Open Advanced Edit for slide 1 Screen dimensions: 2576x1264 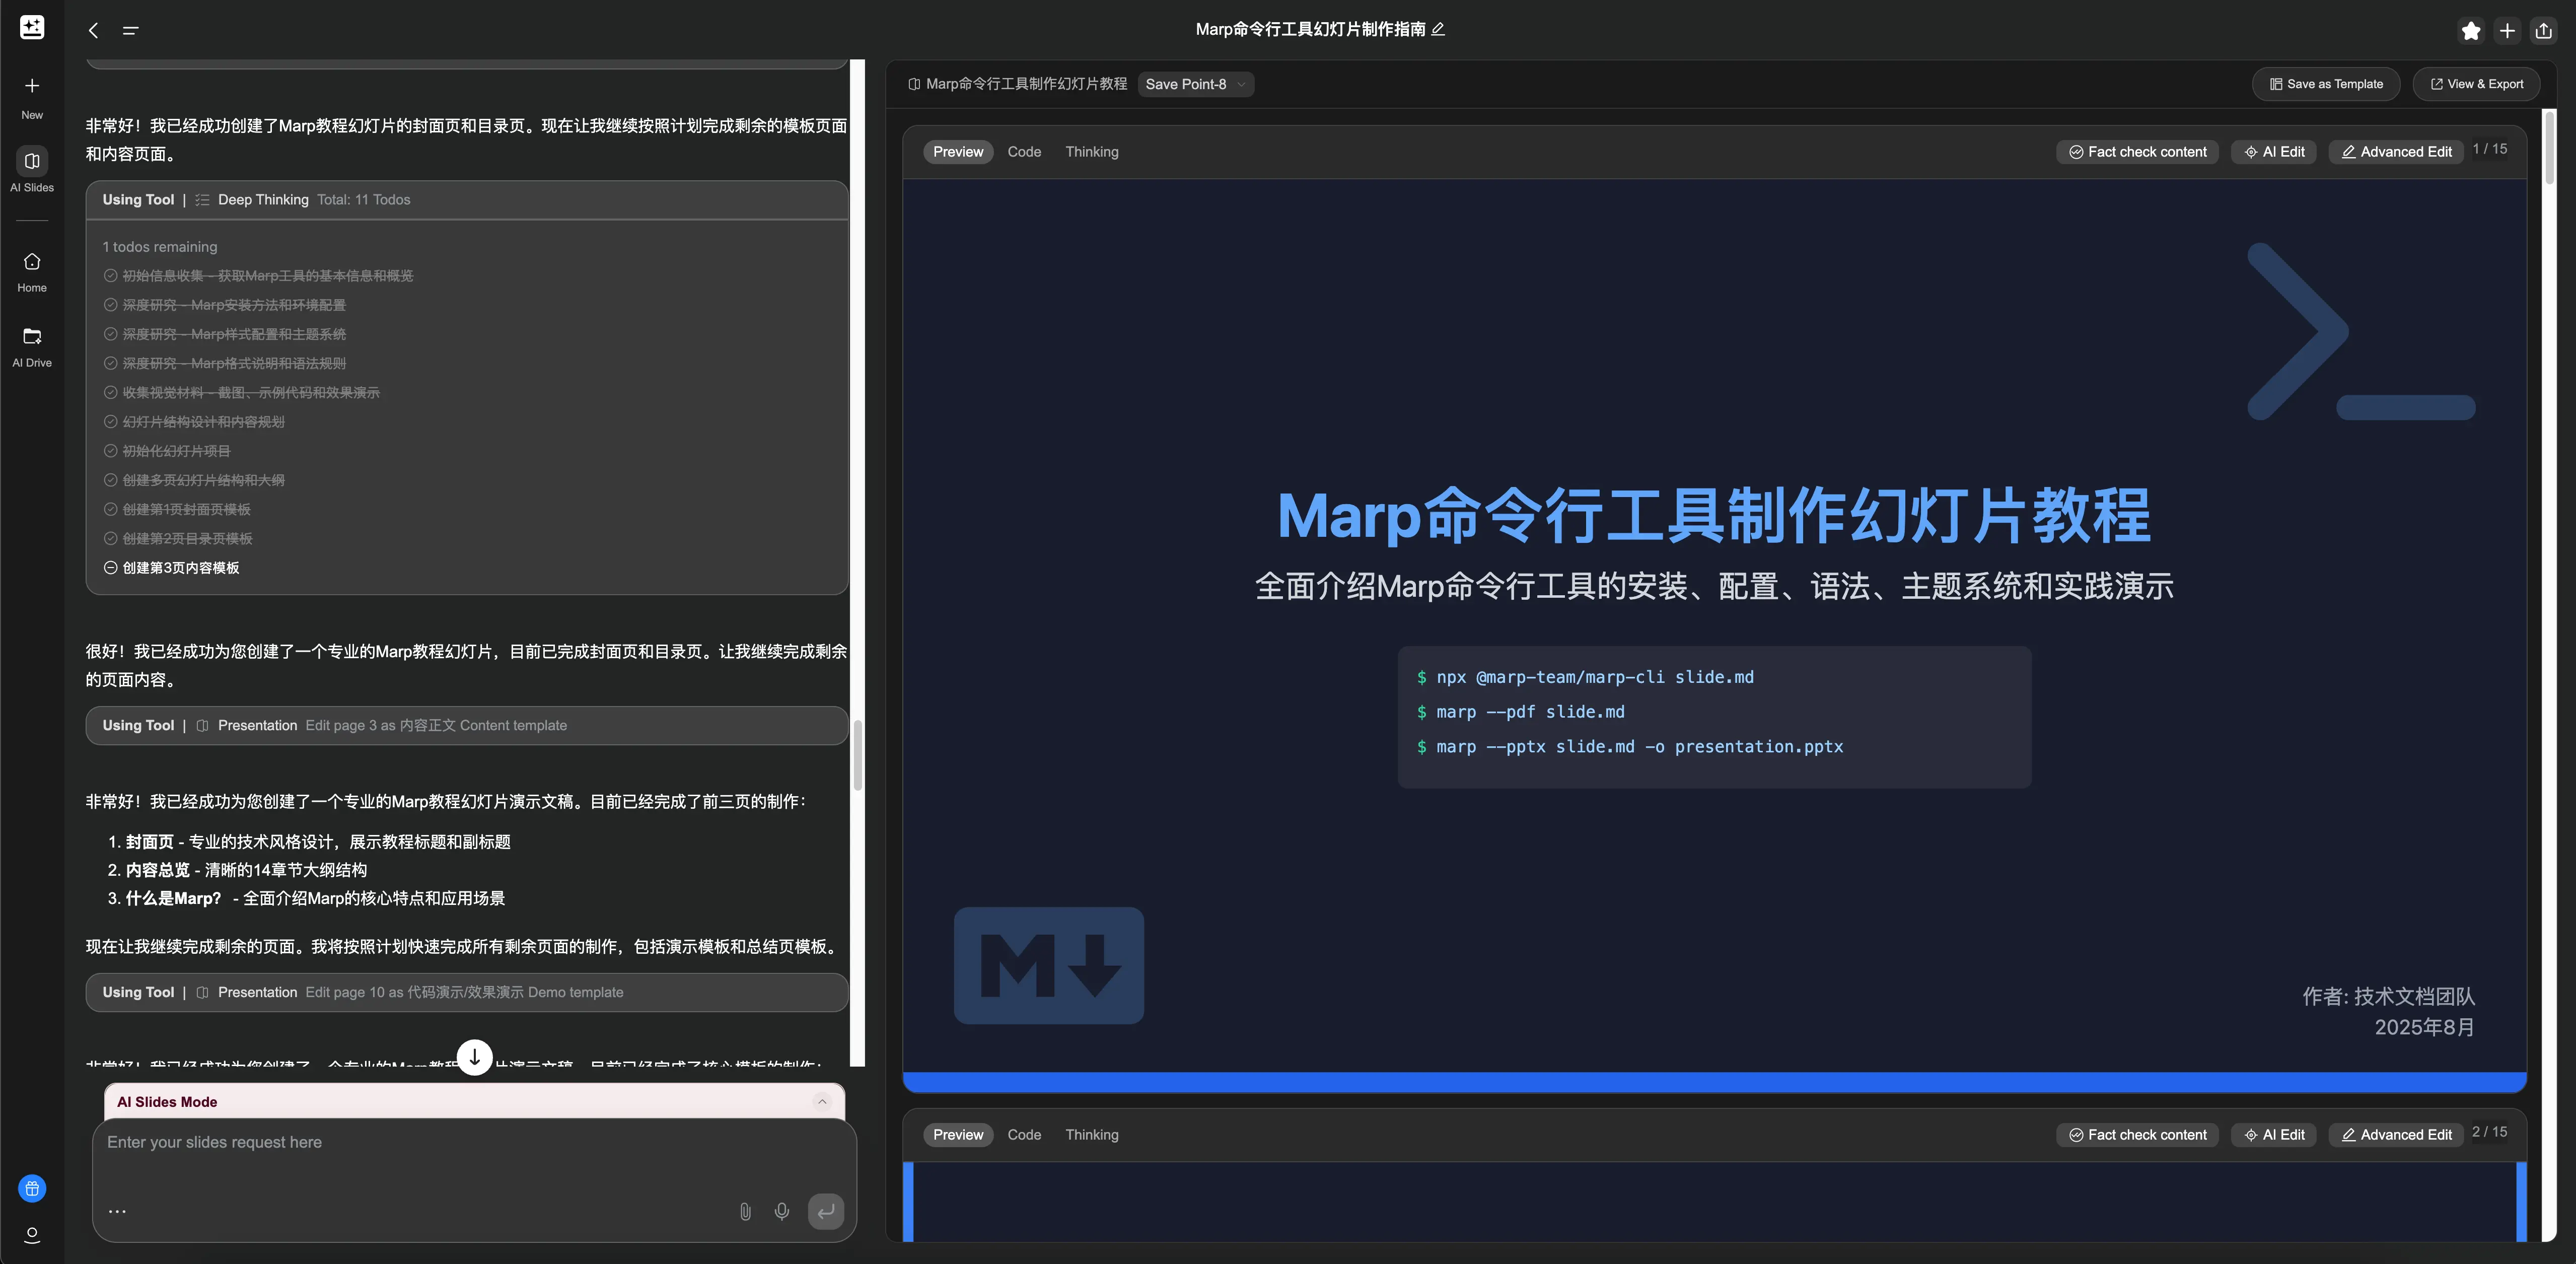[x=2396, y=152]
